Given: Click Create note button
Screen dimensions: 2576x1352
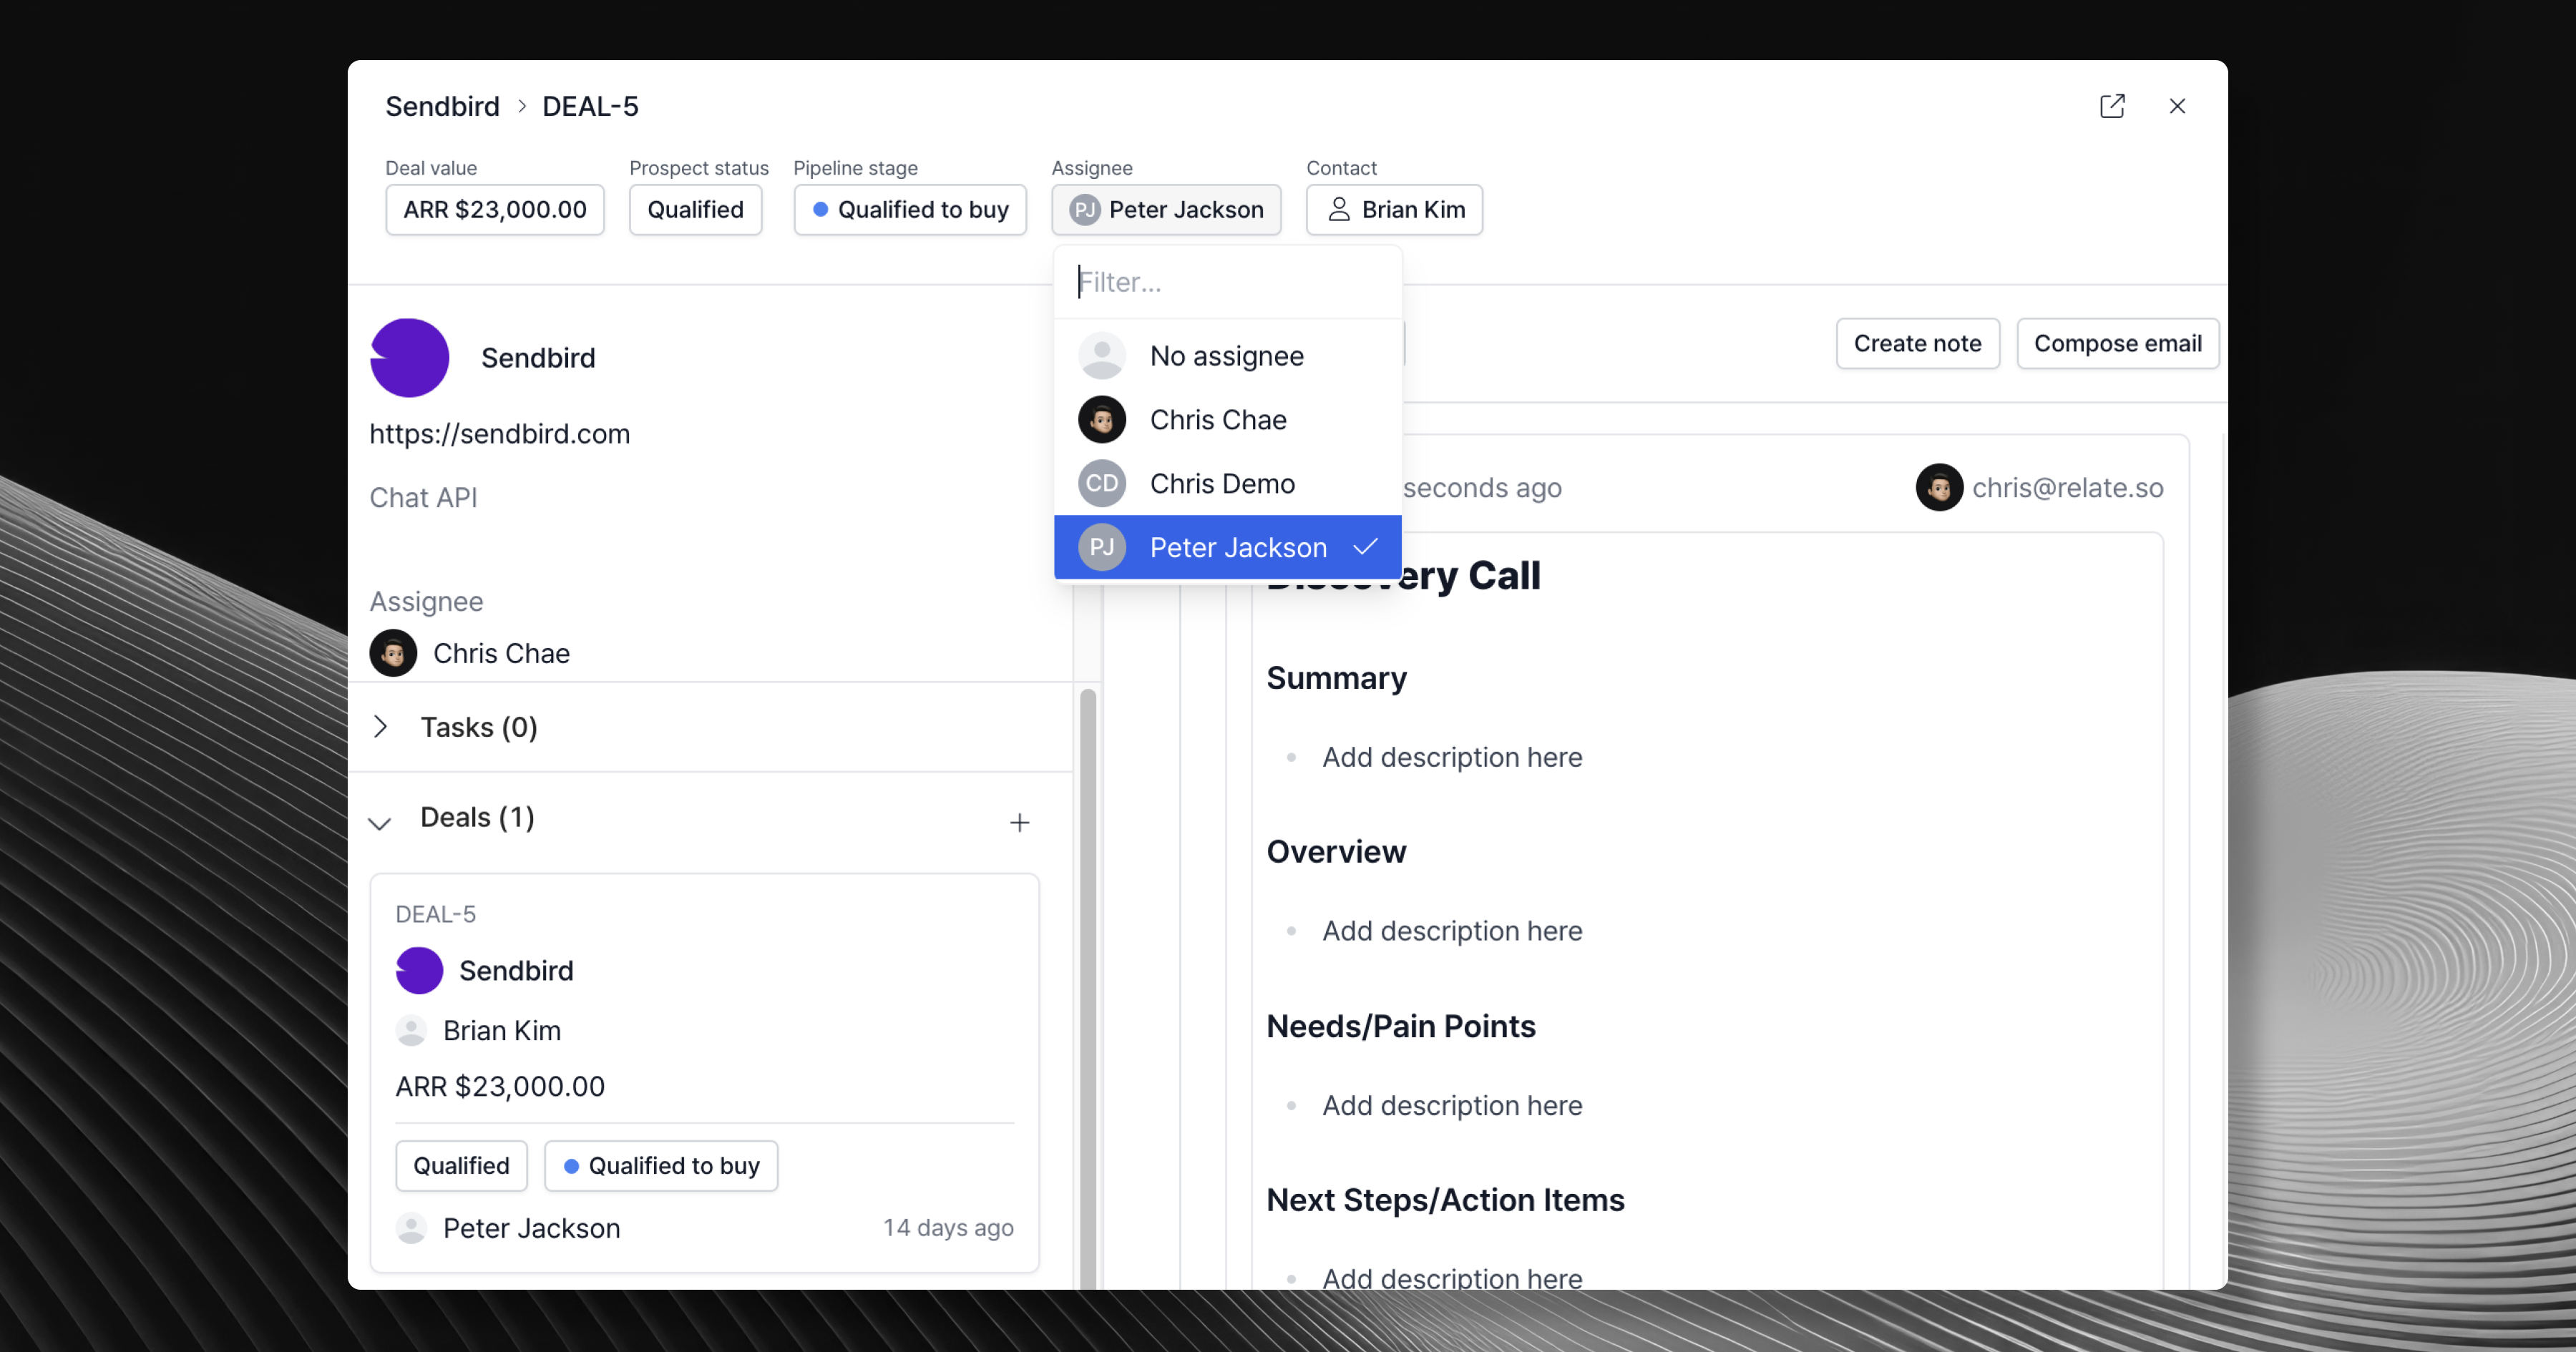Looking at the screenshot, I should [x=1916, y=344].
